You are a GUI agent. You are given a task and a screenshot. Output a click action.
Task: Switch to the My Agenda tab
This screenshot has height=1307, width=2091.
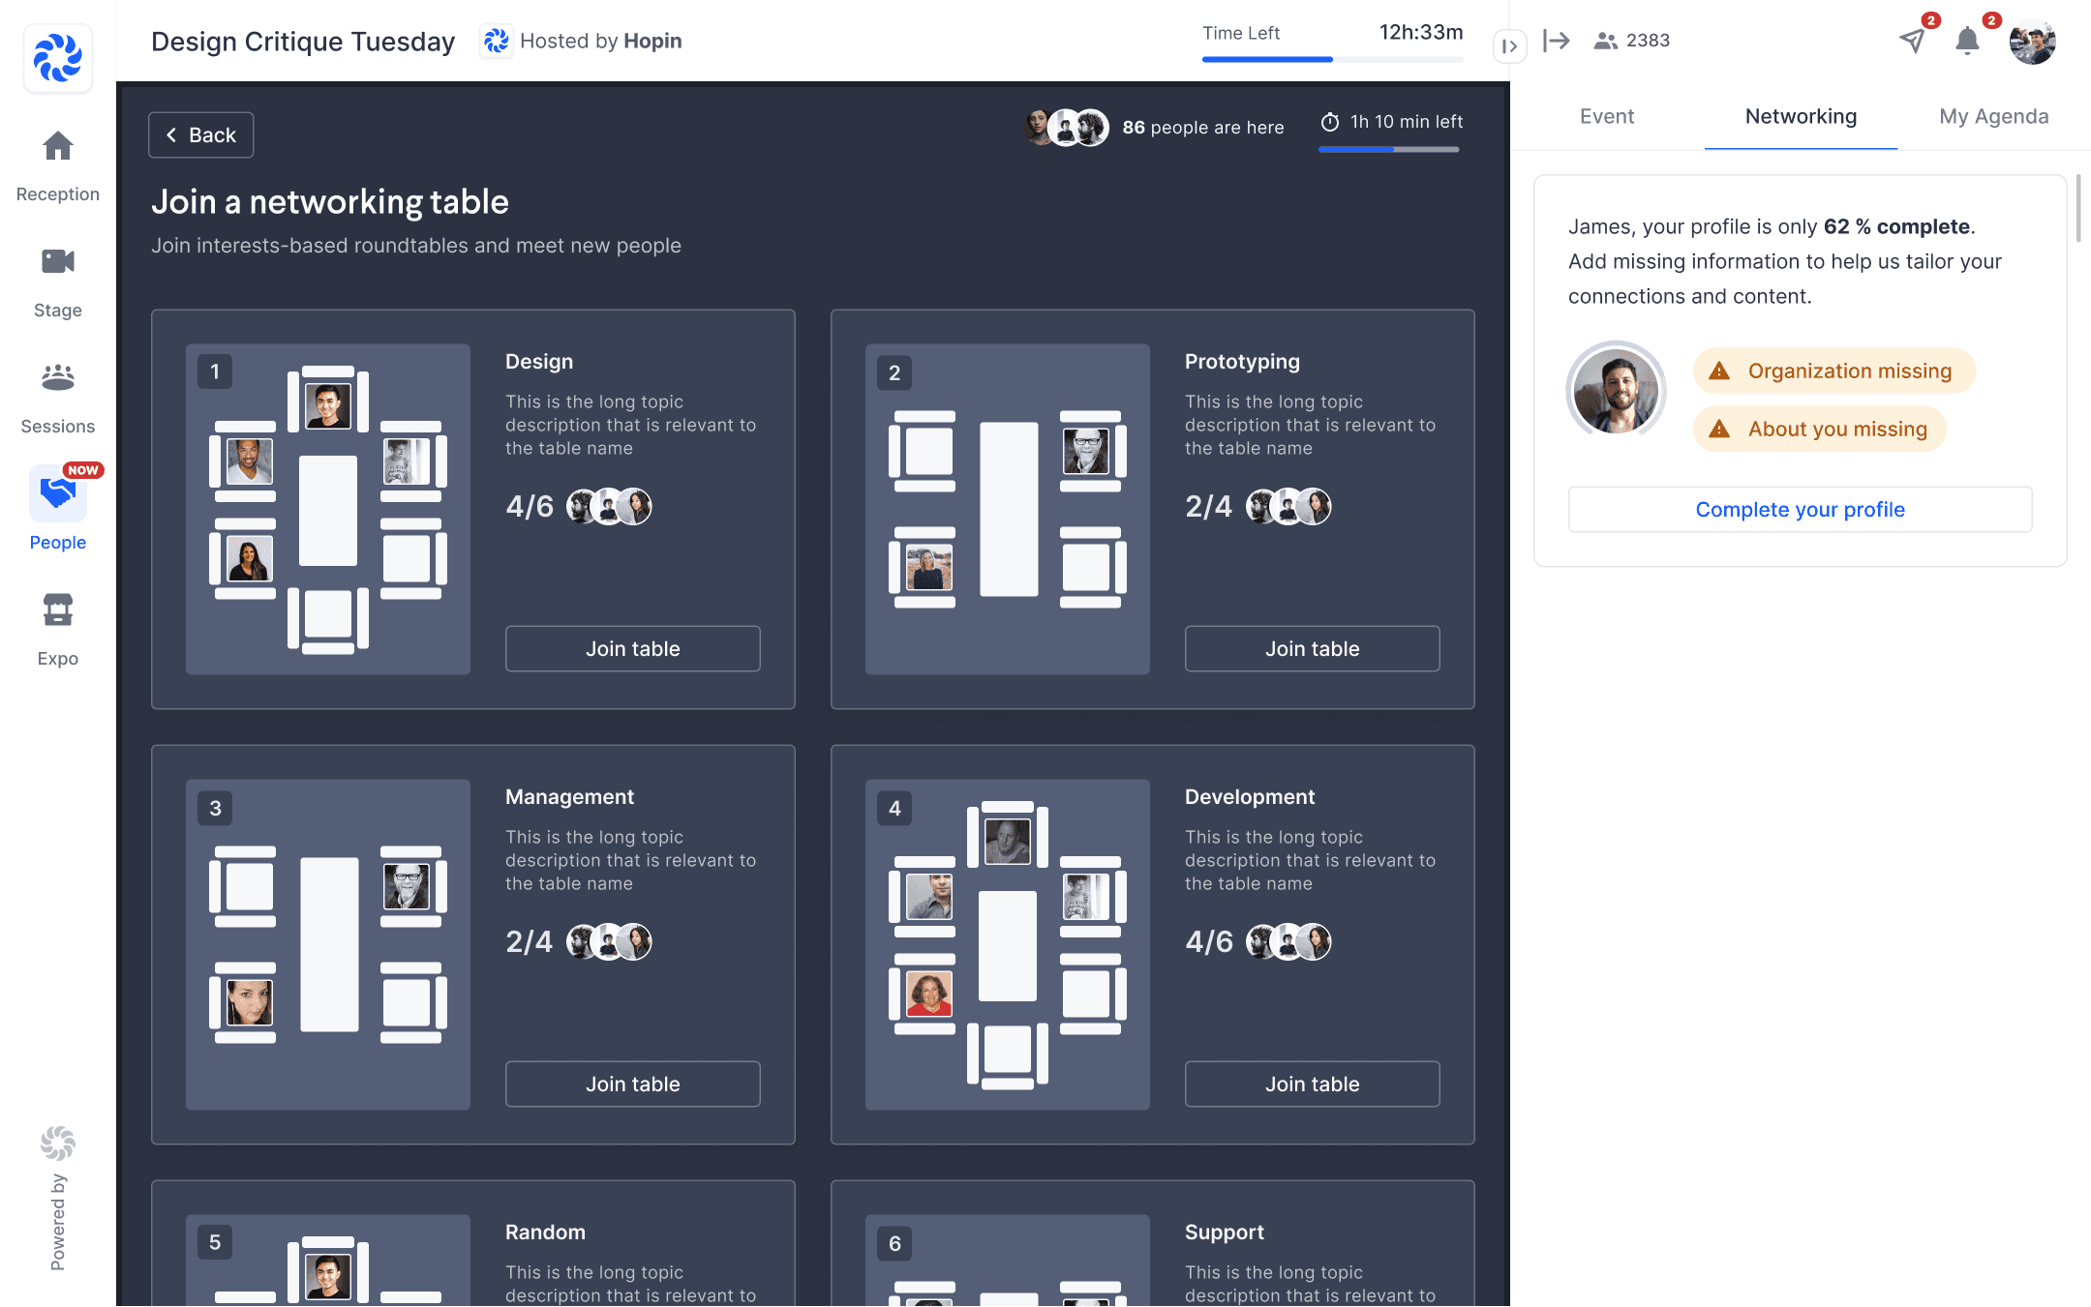tap(1994, 116)
